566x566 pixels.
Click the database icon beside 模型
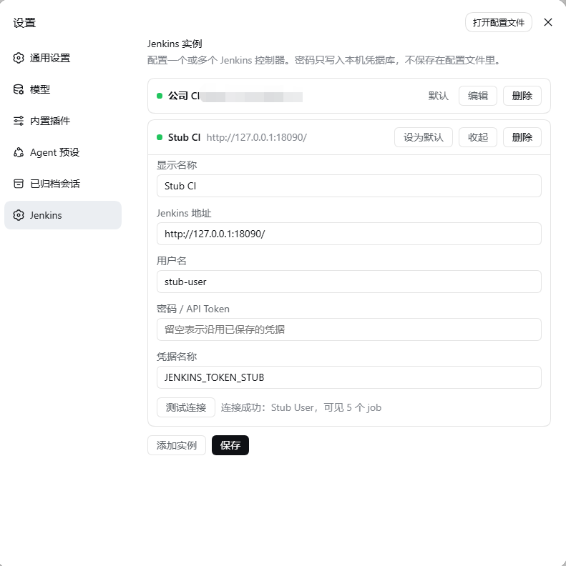coord(19,89)
